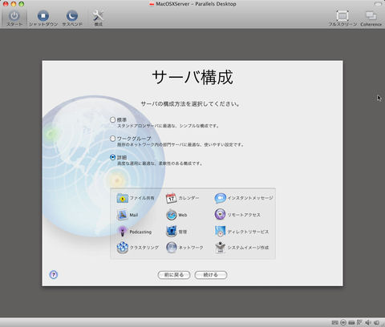Click the カレンダー label text
This screenshot has height=327, width=385.
click(188, 198)
